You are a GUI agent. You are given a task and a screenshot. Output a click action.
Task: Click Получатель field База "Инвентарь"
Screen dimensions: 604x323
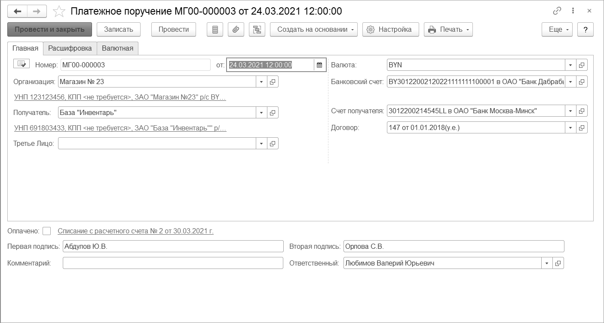pos(157,112)
